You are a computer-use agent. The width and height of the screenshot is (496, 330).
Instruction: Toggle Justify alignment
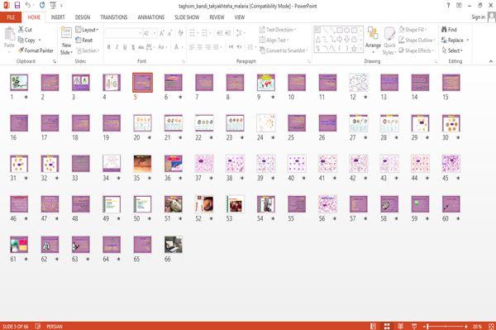pos(216,47)
